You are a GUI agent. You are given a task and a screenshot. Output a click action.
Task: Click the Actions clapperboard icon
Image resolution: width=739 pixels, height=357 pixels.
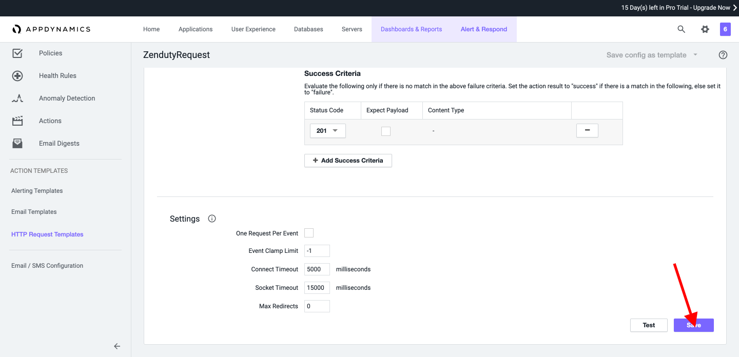(x=17, y=121)
